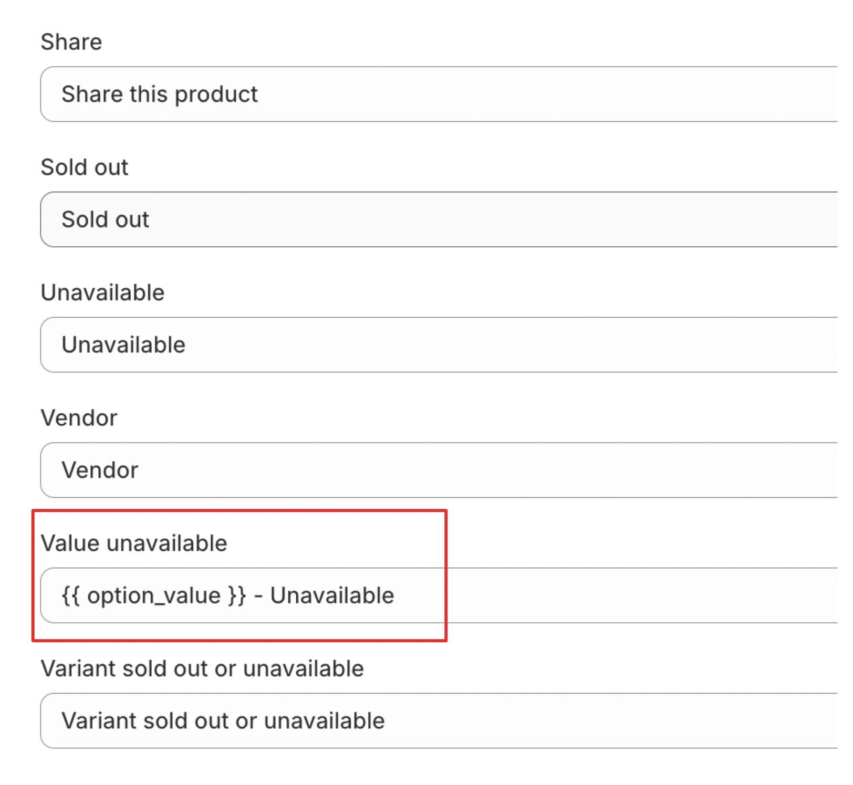Select the text Share this product
The height and width of the screenshot is (785, 853).
tap(160, 95)
